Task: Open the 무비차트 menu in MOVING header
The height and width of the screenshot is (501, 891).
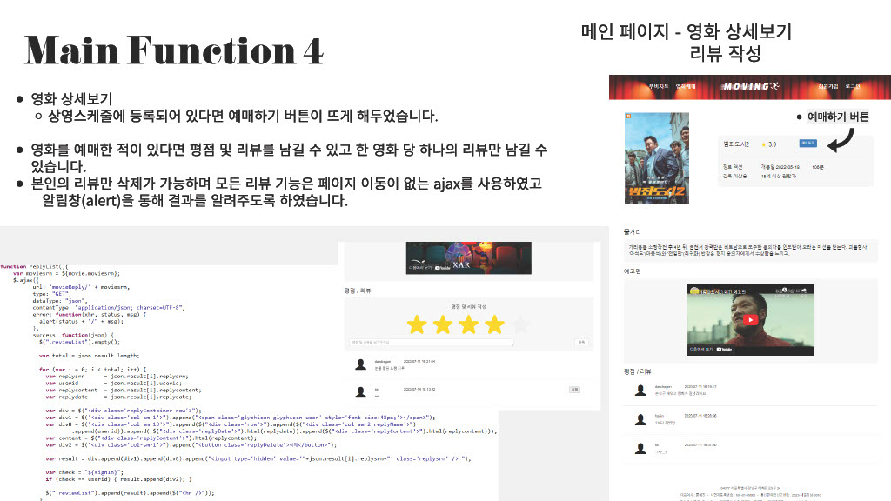Action: 659,86
